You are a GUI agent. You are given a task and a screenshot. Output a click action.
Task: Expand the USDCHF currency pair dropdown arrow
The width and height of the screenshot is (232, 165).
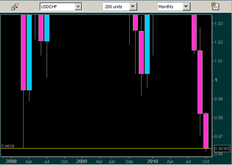pyautogui.click(x=78, y=7)
